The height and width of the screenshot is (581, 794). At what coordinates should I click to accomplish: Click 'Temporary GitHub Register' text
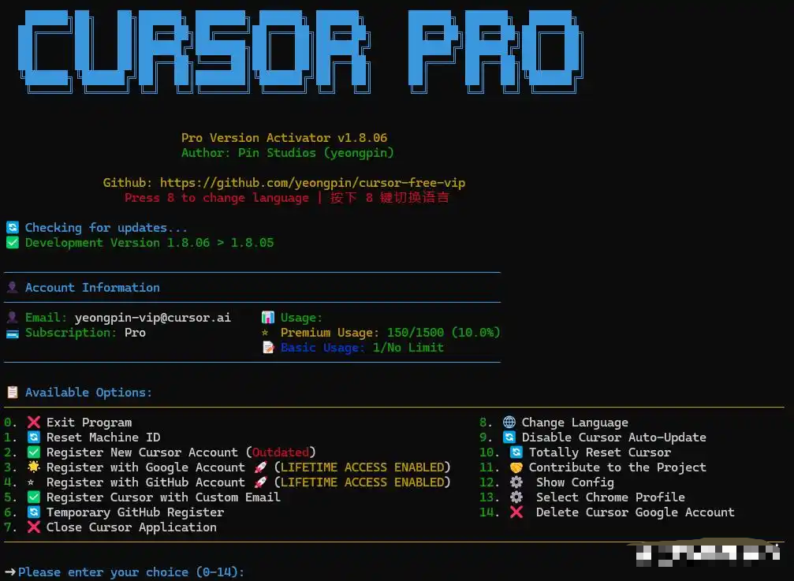point(135,512)
